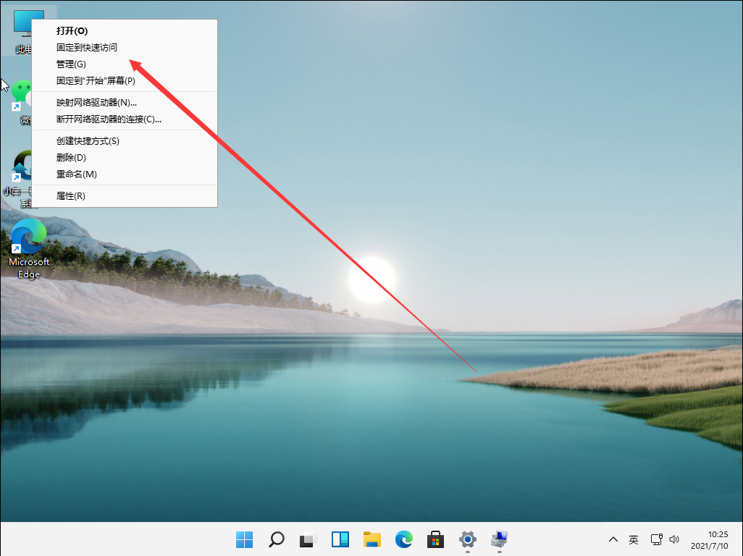Select 管理(G) from the context menu
743x556 pixels.
pos(71,64)
